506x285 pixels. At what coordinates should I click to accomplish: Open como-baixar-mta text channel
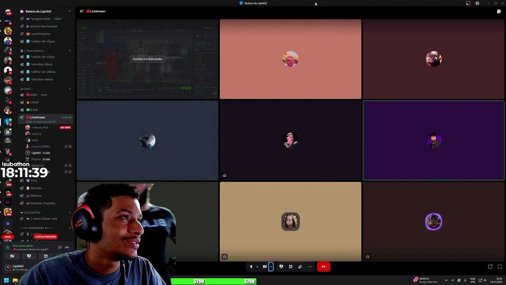45,218
